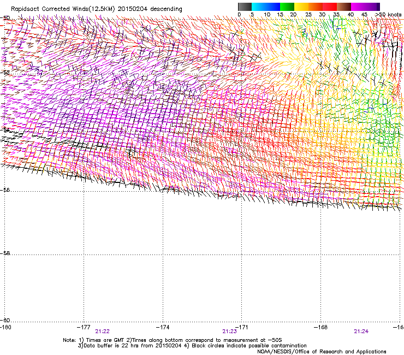This screenshot has height=355, width=404.
Task: Click the -58 latitude axis label
Action: tap(5, 253)
